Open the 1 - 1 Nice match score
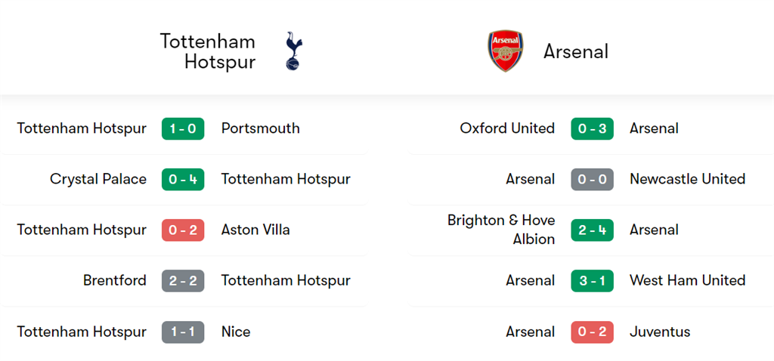Viewport: 774px width, 361px height. 183,332
